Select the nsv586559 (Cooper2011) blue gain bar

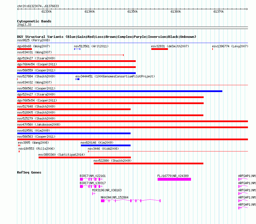(x=77, y=73)
